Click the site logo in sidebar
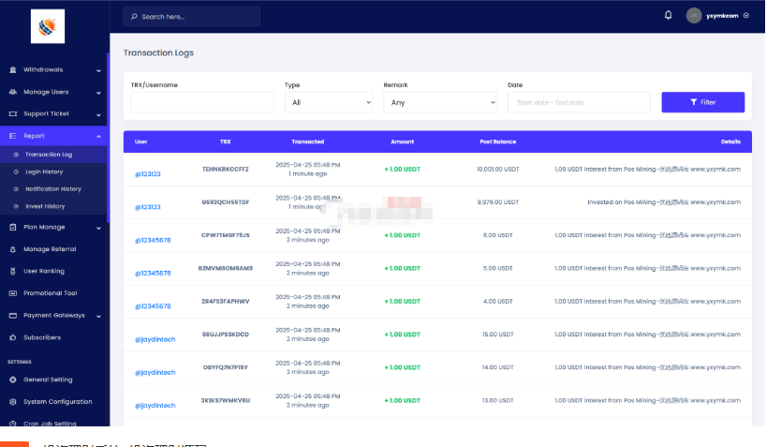This screenshot has width=767, height=447. click(x=48, y=27)
